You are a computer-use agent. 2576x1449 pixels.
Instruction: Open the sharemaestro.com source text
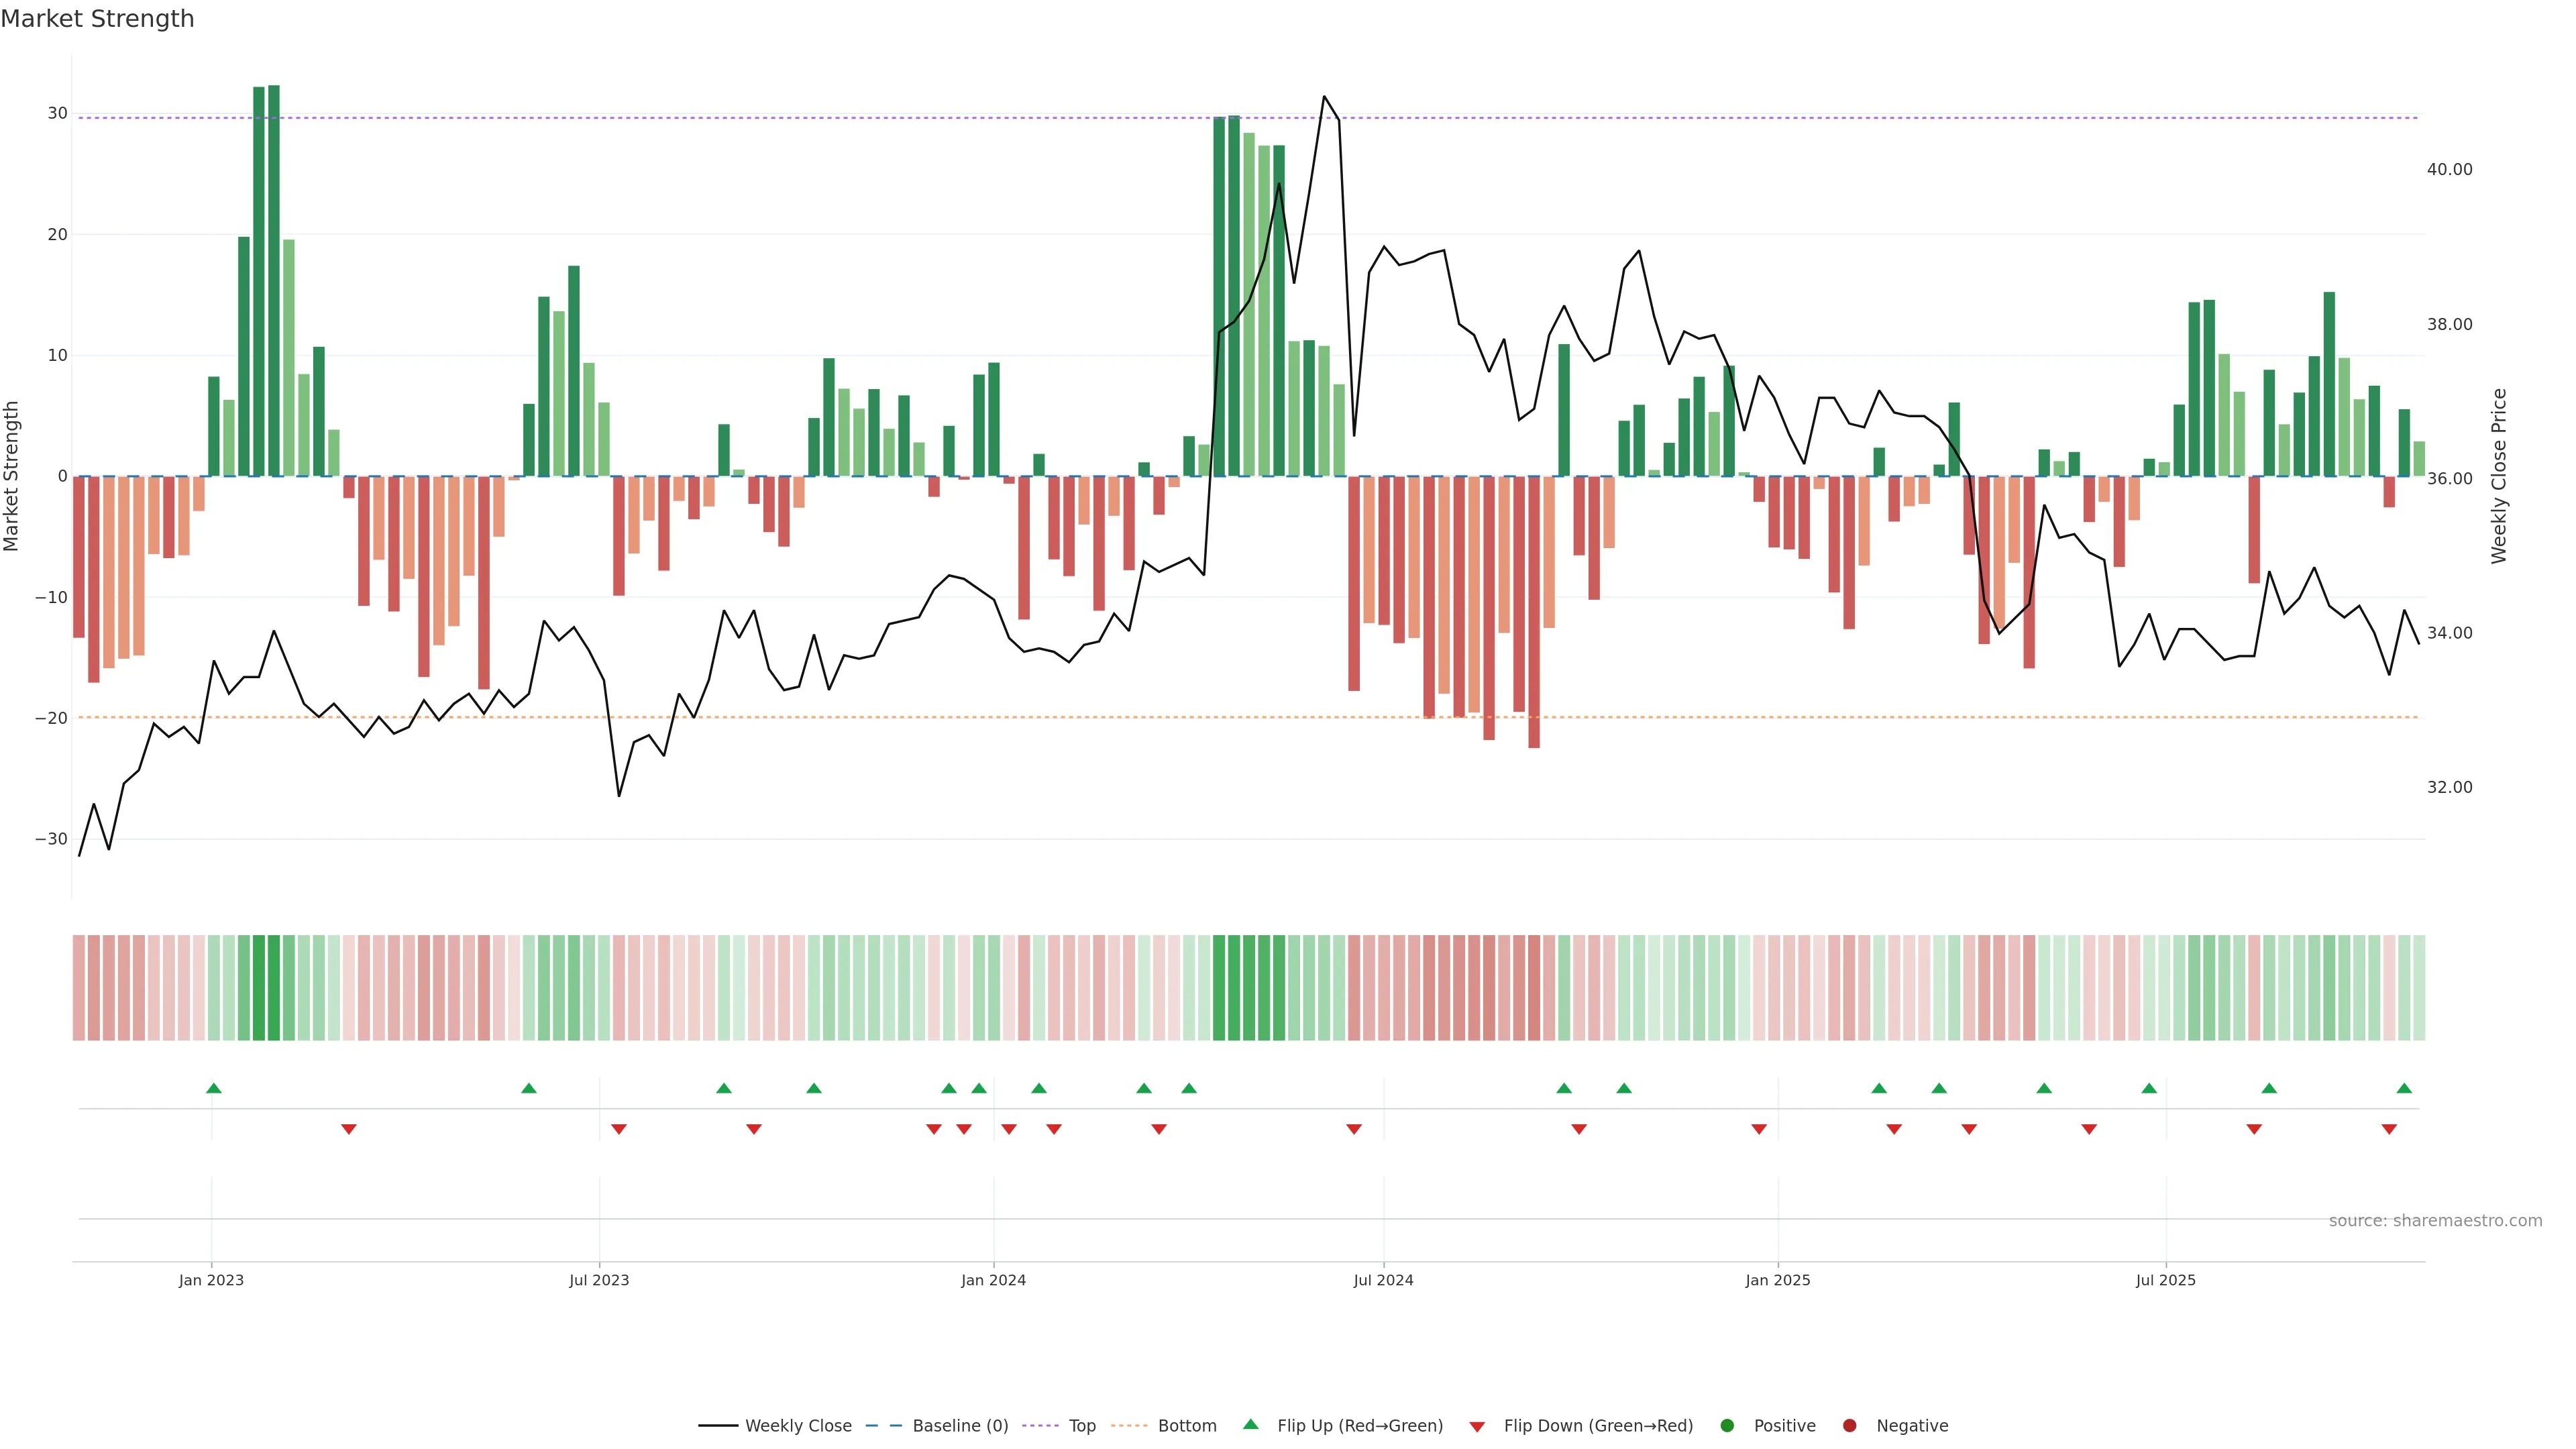(2435, 1221)
